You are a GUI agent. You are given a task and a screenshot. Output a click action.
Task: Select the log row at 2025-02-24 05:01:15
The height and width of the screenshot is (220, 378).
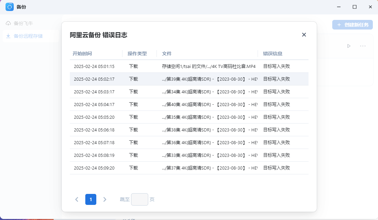coord(189,66)
